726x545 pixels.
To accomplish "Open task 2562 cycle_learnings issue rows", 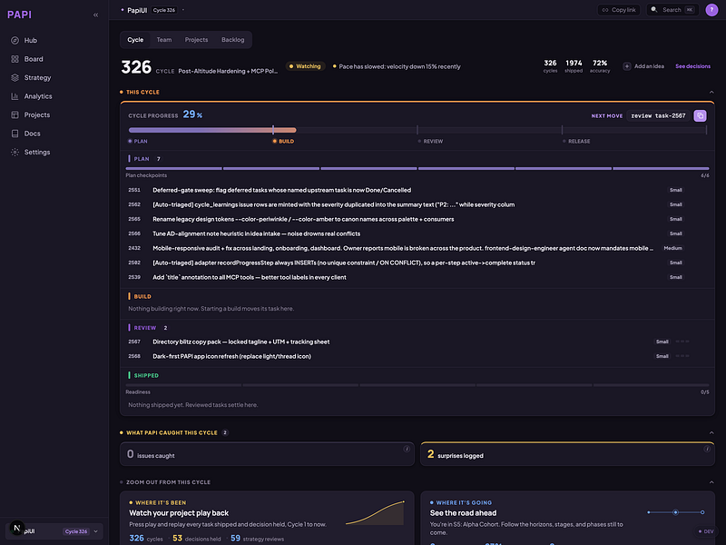I will (417, 204).
